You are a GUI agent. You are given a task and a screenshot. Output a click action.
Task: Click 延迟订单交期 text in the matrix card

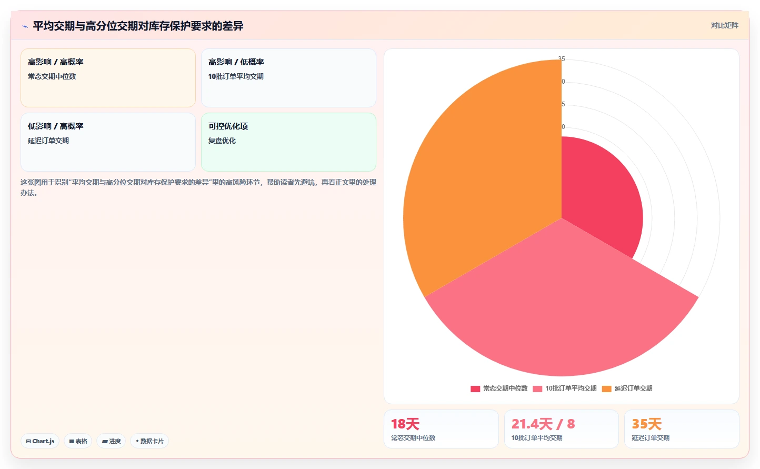pos(48,141)
